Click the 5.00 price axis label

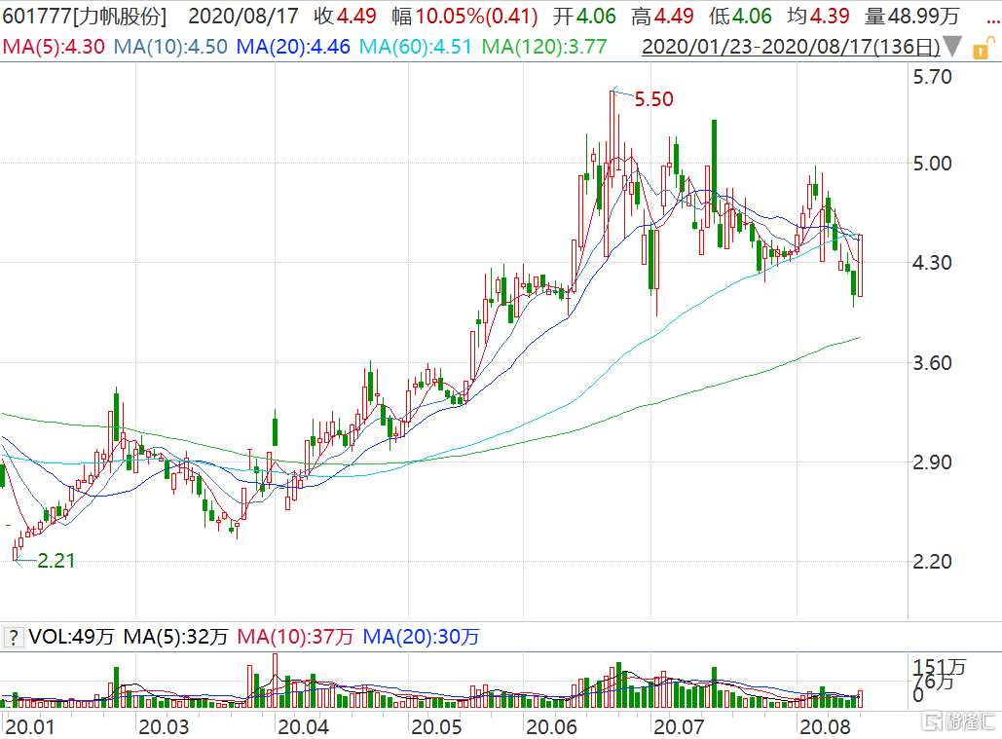(932, 164)
